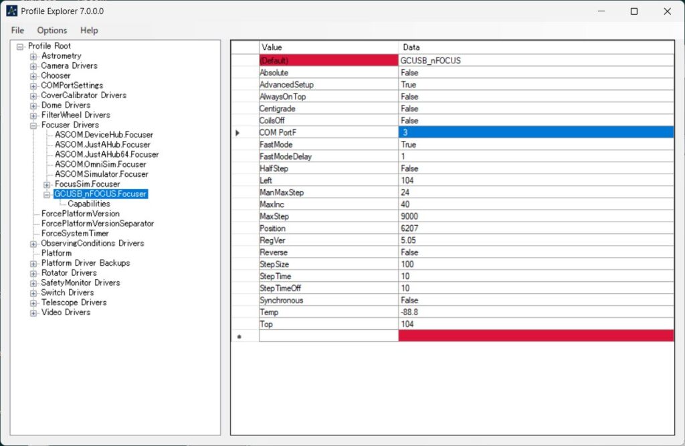Expand the Camera Drivers node
Screen dimensions: 685x446
point(33,66)
